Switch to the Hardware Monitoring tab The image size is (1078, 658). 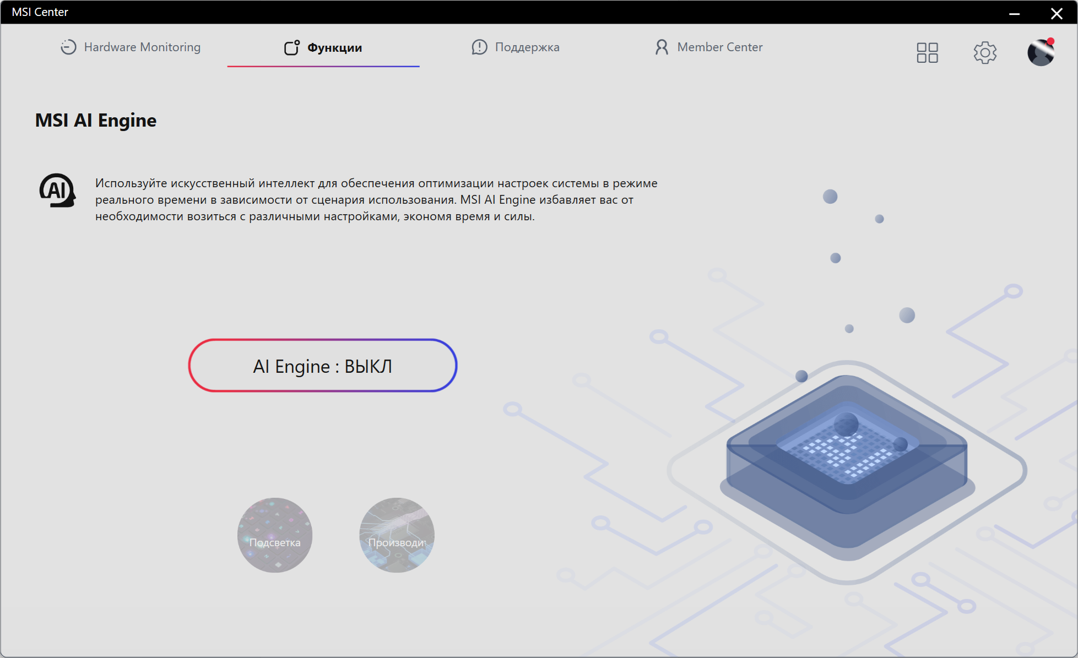coord(142,47)
